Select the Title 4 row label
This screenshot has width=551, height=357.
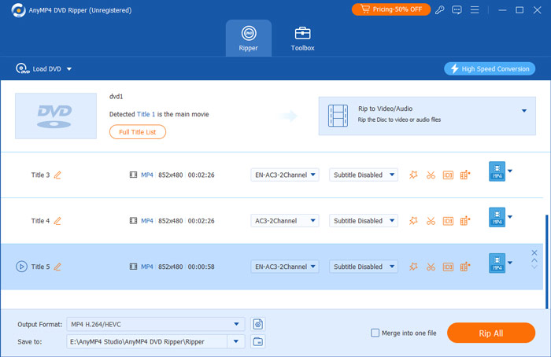click(40, 221)
